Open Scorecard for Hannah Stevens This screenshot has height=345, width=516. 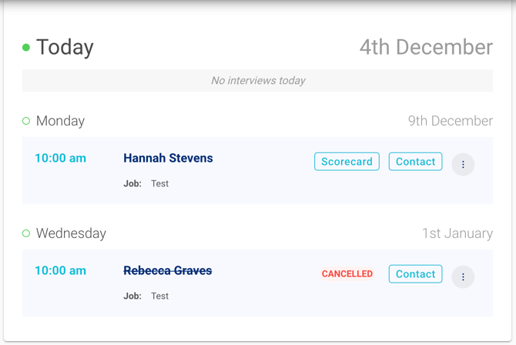pyautogui.click(x=347, y=161)
